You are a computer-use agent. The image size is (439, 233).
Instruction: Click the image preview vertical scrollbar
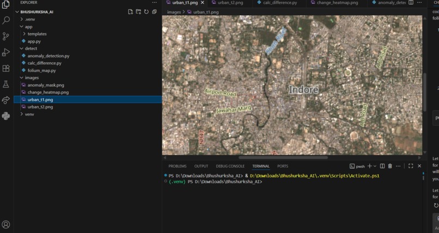point(425,92)
